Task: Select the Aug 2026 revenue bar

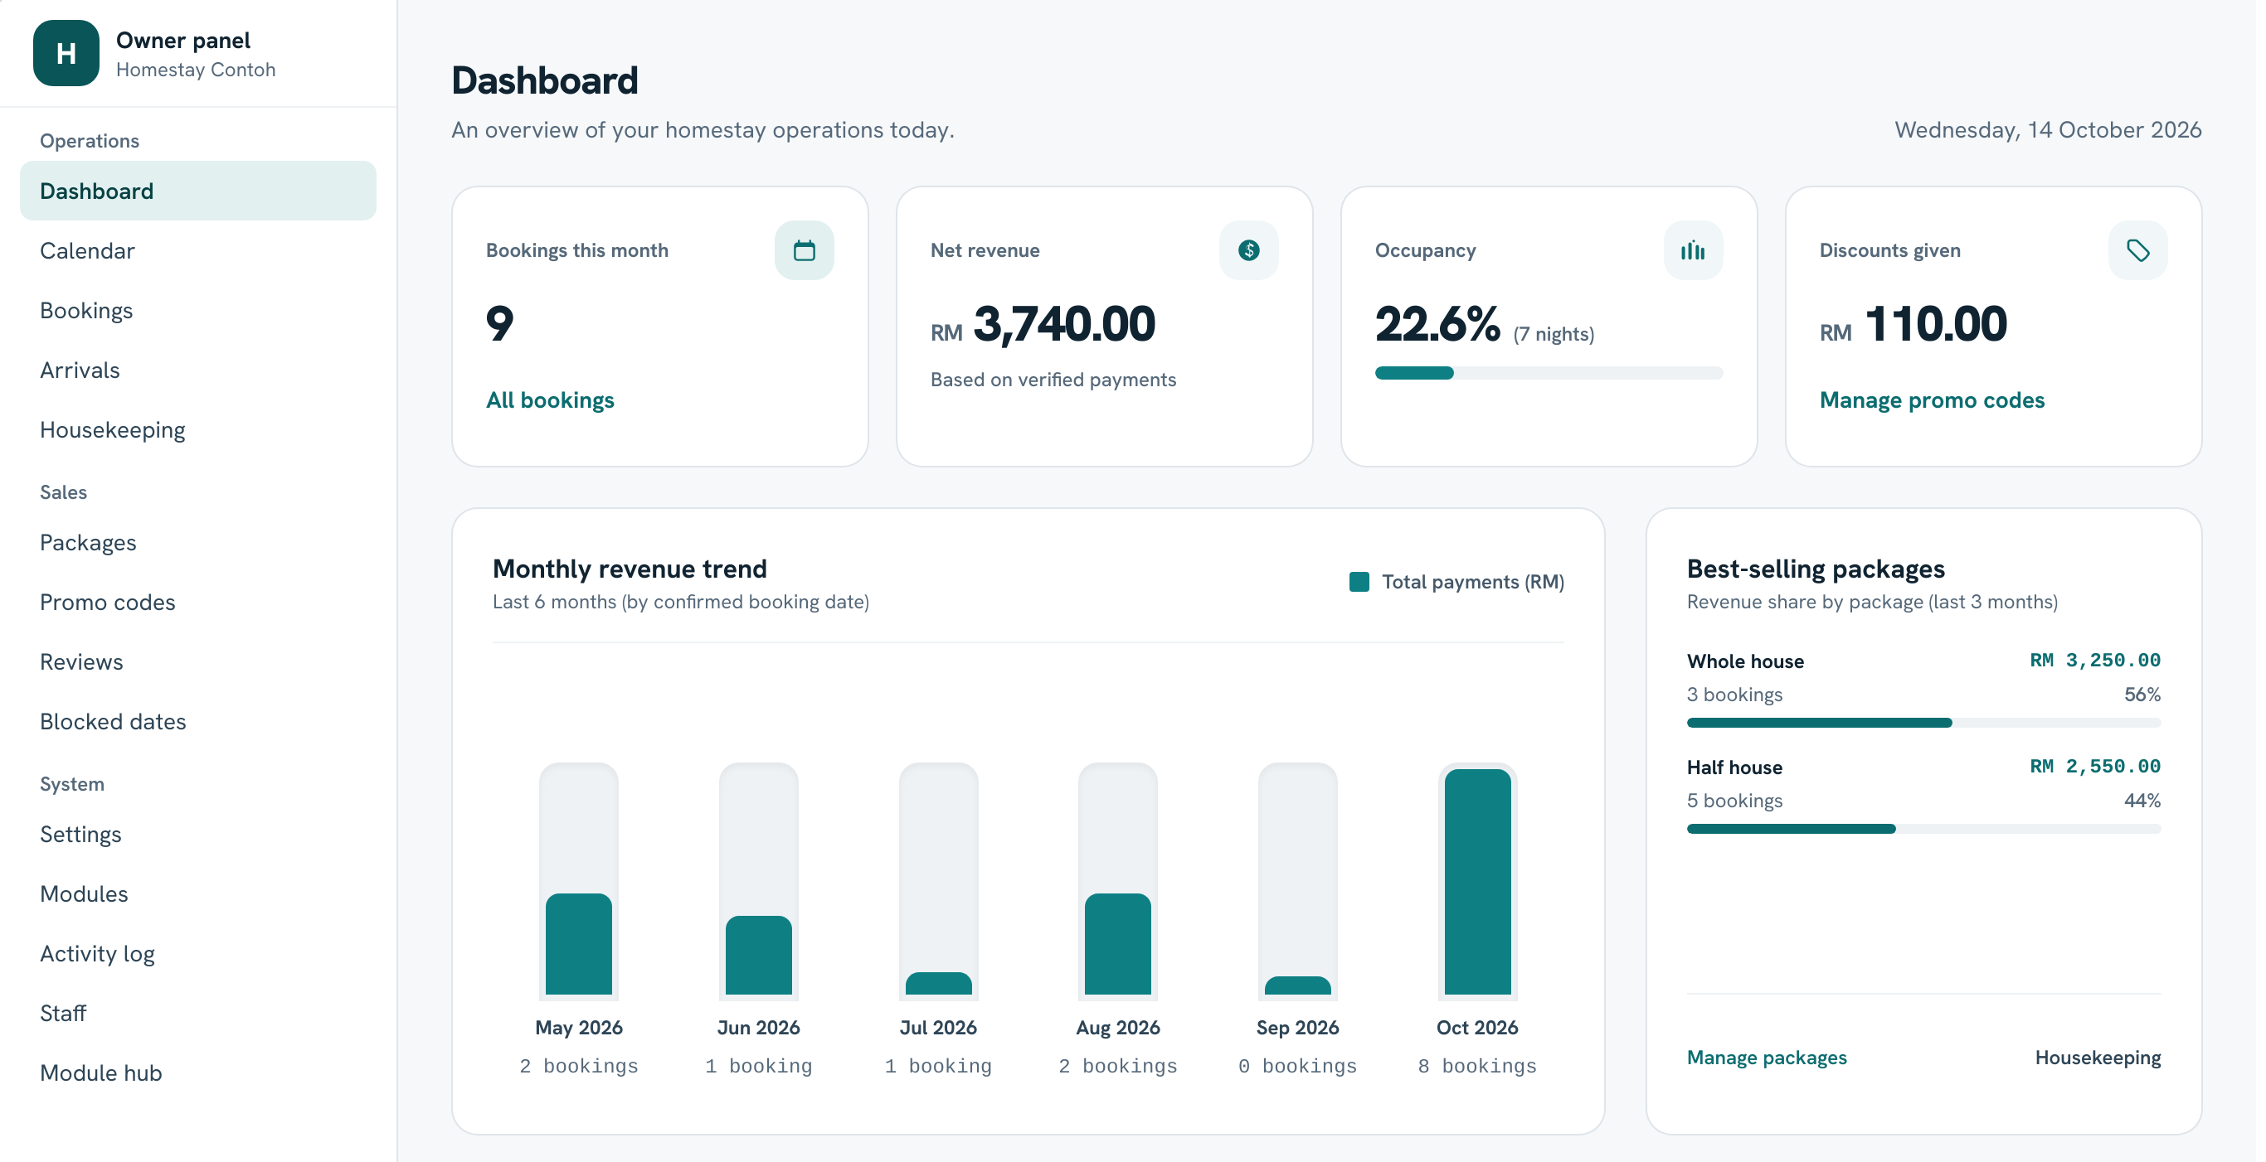Action: pos(1117,943)
